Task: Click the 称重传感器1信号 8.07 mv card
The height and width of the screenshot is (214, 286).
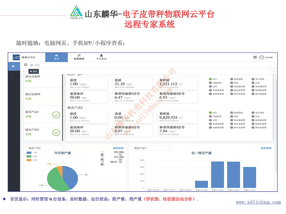Action: (133, 131)
